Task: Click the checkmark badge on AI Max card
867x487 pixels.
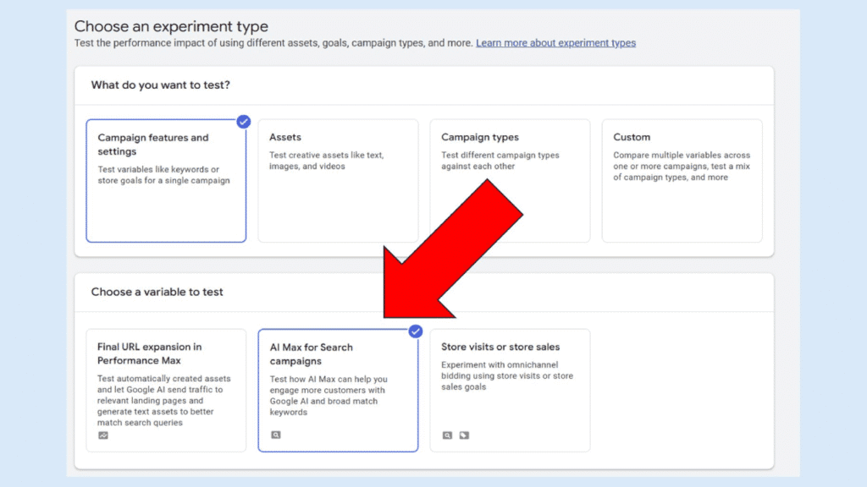Action: [415, 331]
